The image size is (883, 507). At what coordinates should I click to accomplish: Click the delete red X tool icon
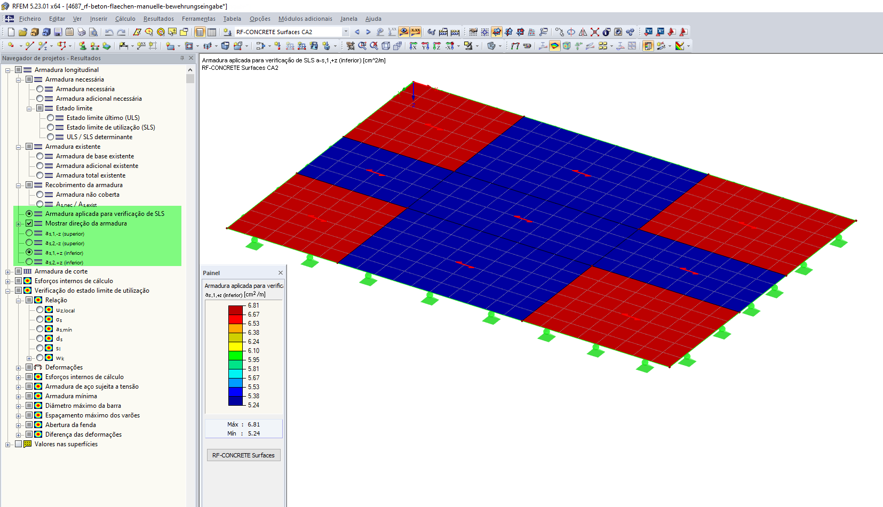click(x=595, y=32)
